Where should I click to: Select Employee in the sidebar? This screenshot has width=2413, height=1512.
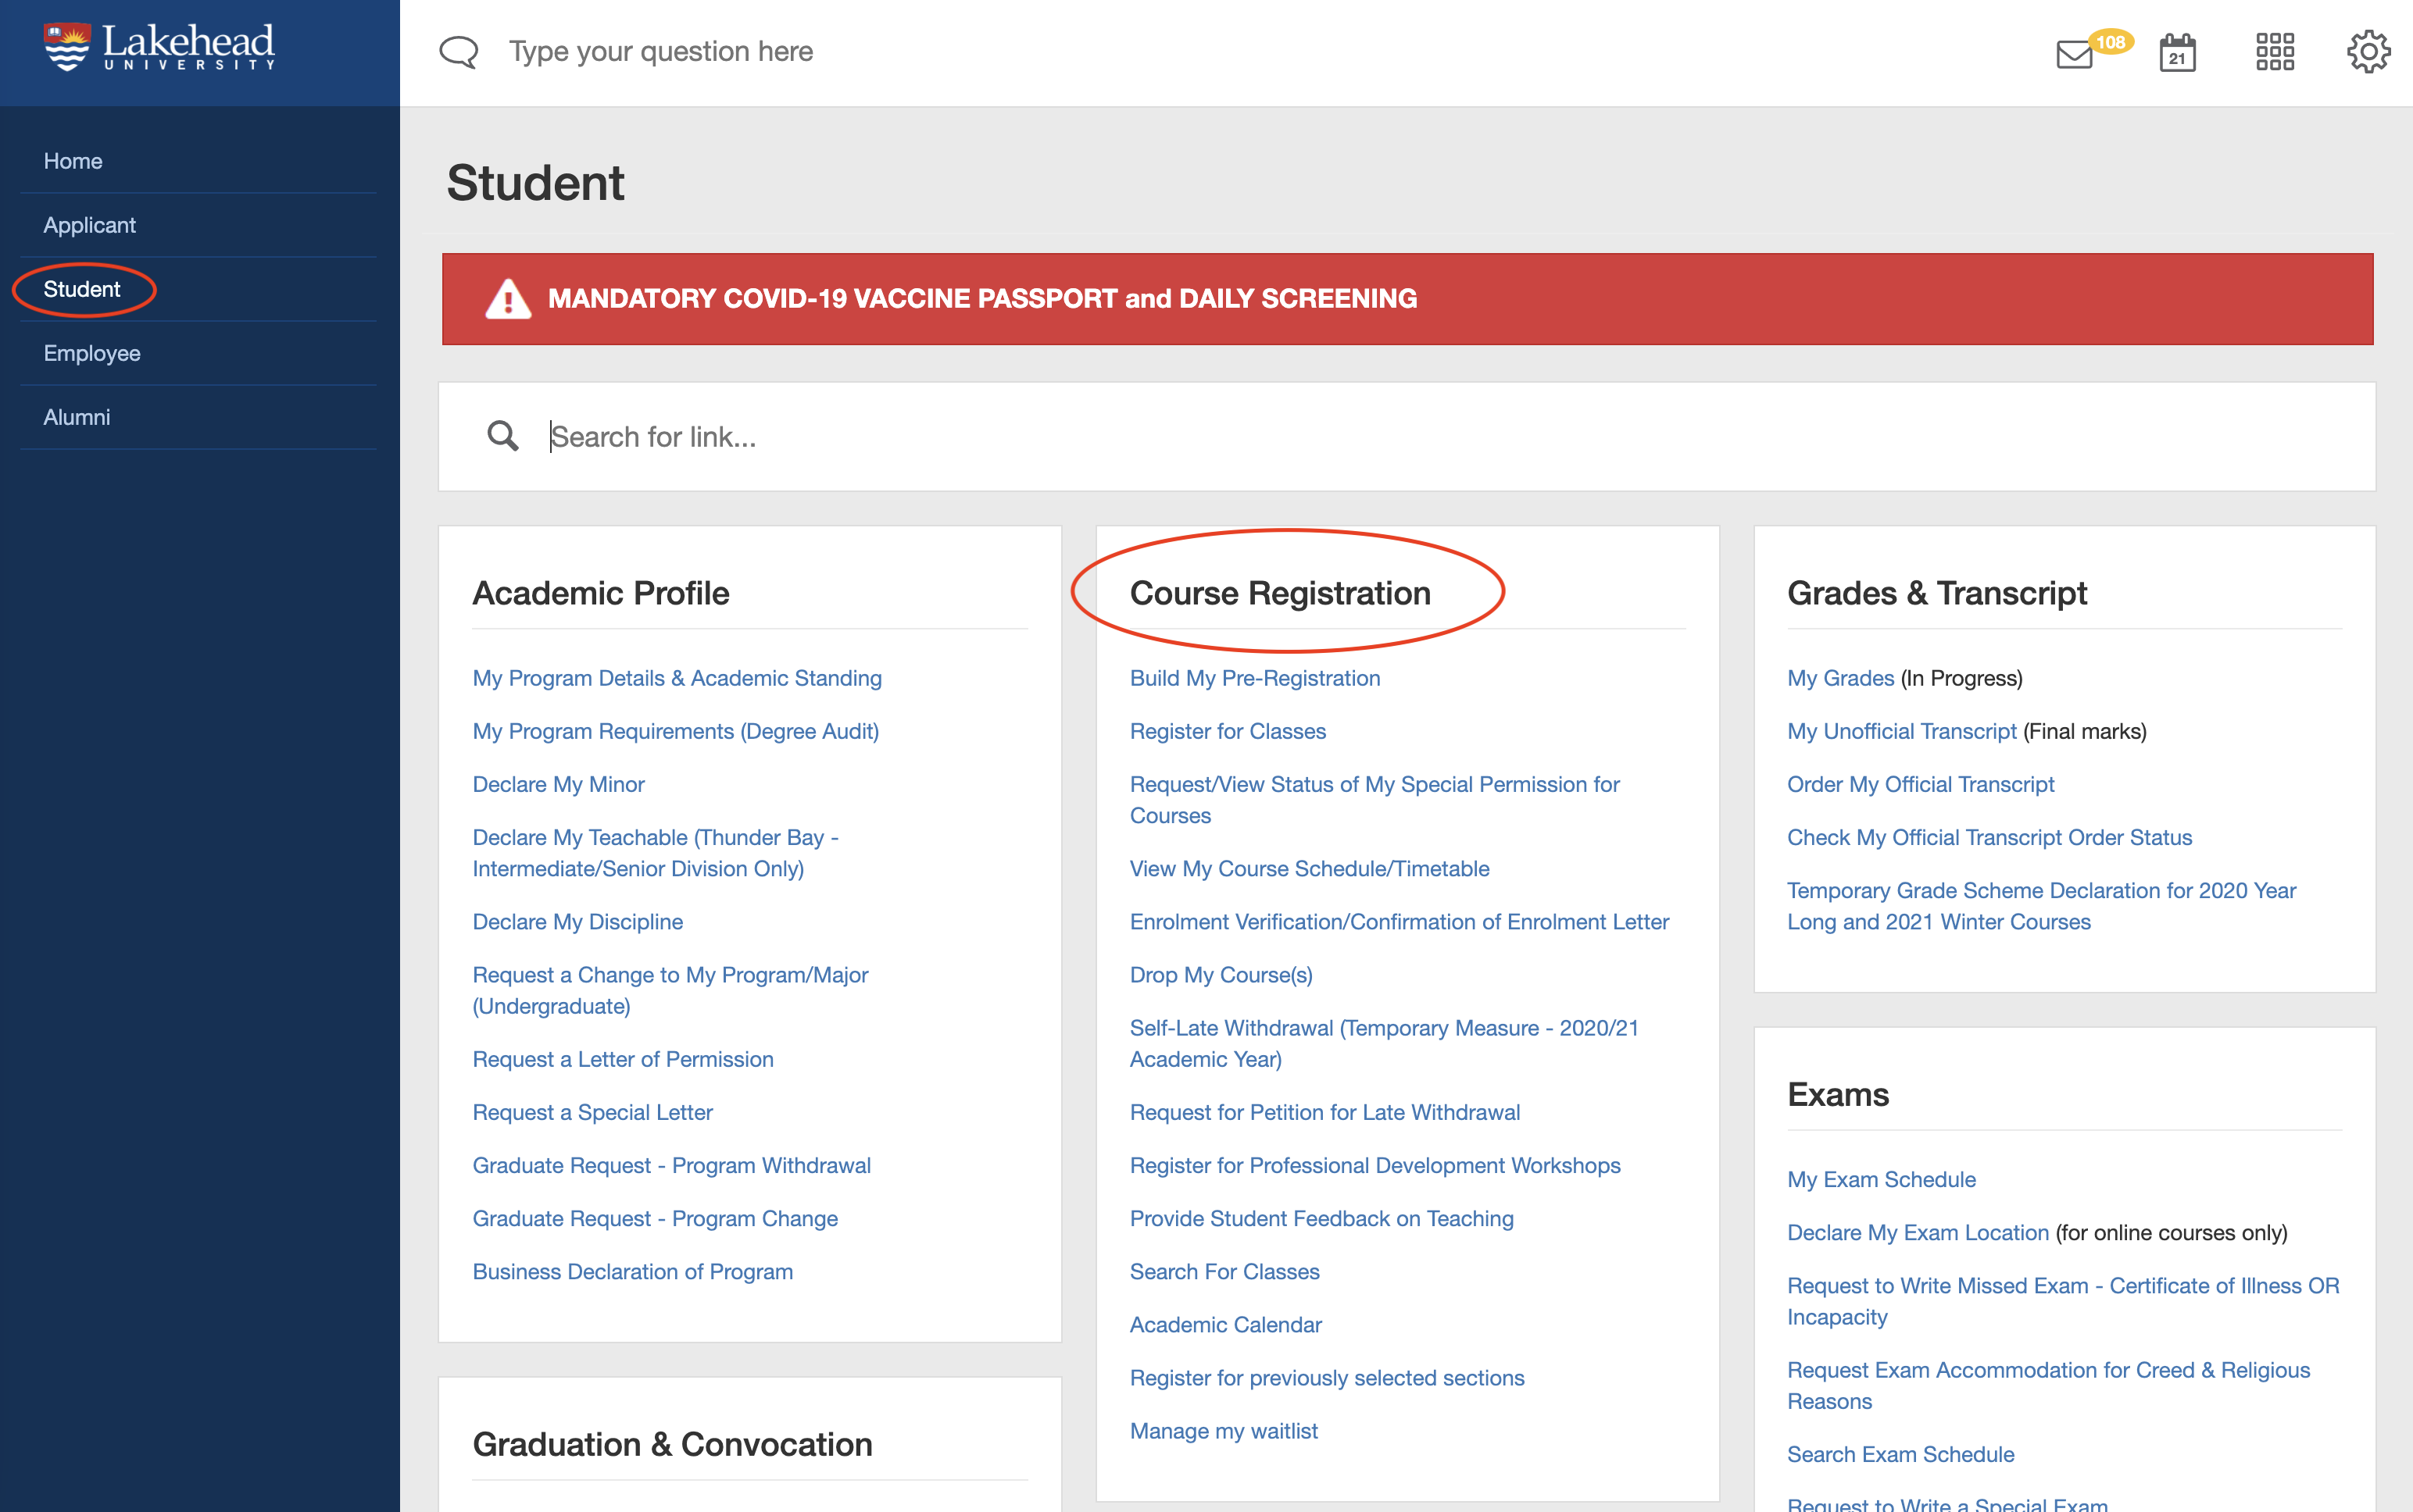coord(92,353)
